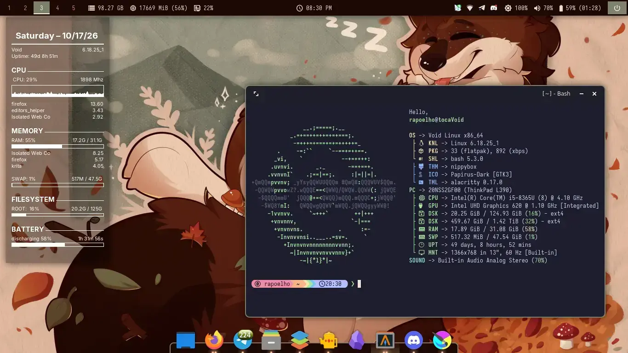The width and height of the screenshot is (628, 353).
Task: Click the memory 17669 MiB indicator
Action: pos(158,8)
